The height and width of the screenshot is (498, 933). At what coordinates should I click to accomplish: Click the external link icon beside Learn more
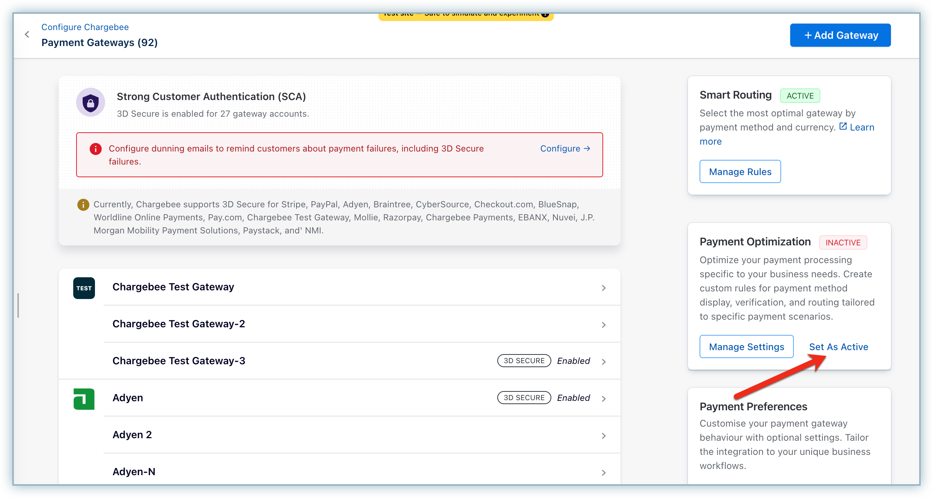843,126
